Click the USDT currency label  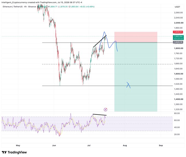click(177, 7)
